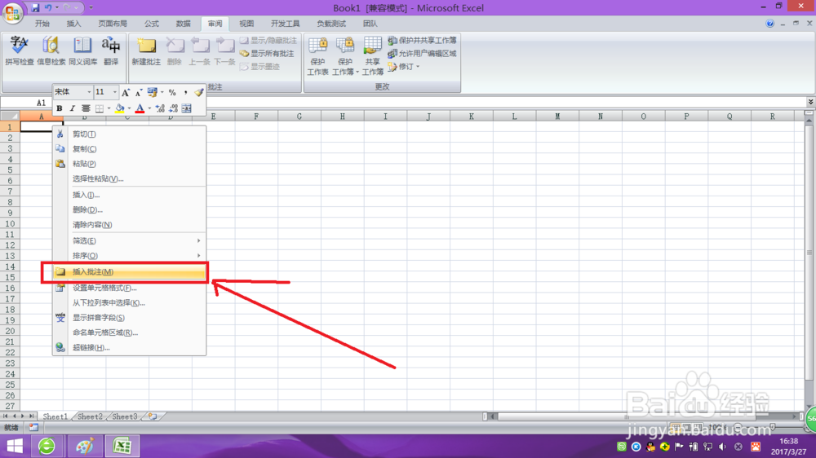
Task: Toggle Show Ink (显示墨迹)
Action: (x=259, y=67)
